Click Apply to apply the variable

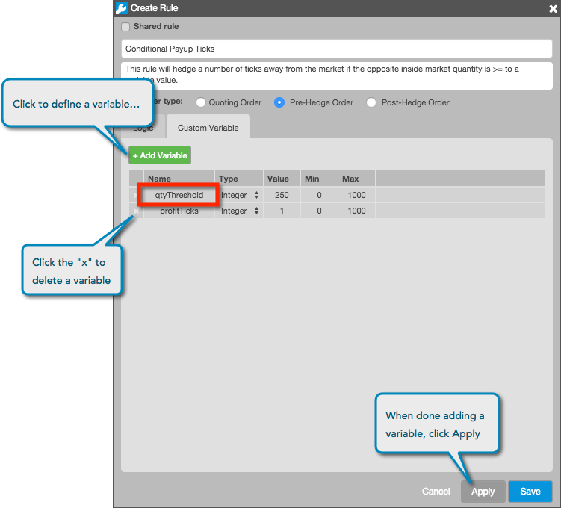click(483, 492)
